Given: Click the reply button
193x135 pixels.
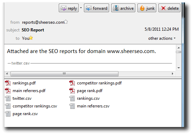Looking at the screenshot, I should pyautogui.click(x=69, y=8).
